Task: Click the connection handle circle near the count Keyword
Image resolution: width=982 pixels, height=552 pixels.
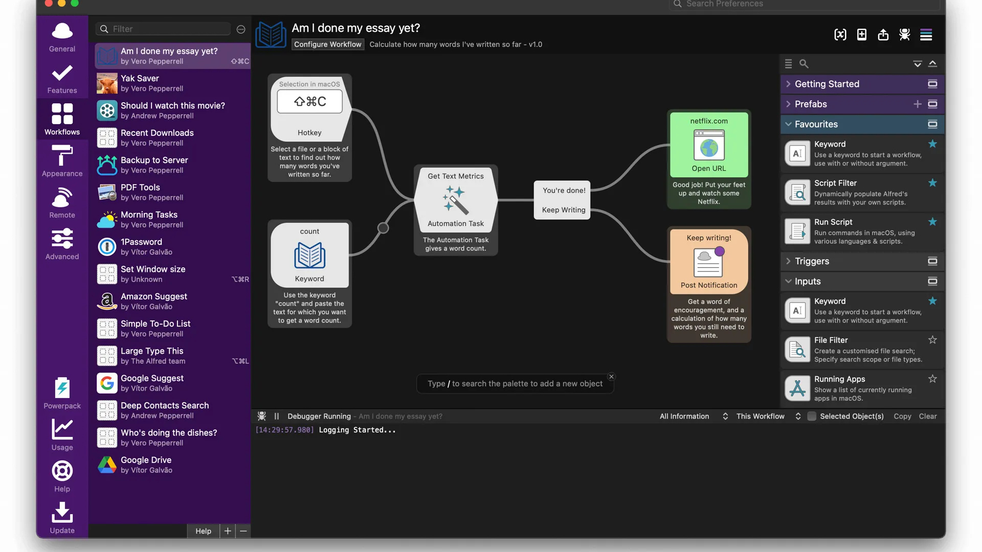Action: coord(383,228)
